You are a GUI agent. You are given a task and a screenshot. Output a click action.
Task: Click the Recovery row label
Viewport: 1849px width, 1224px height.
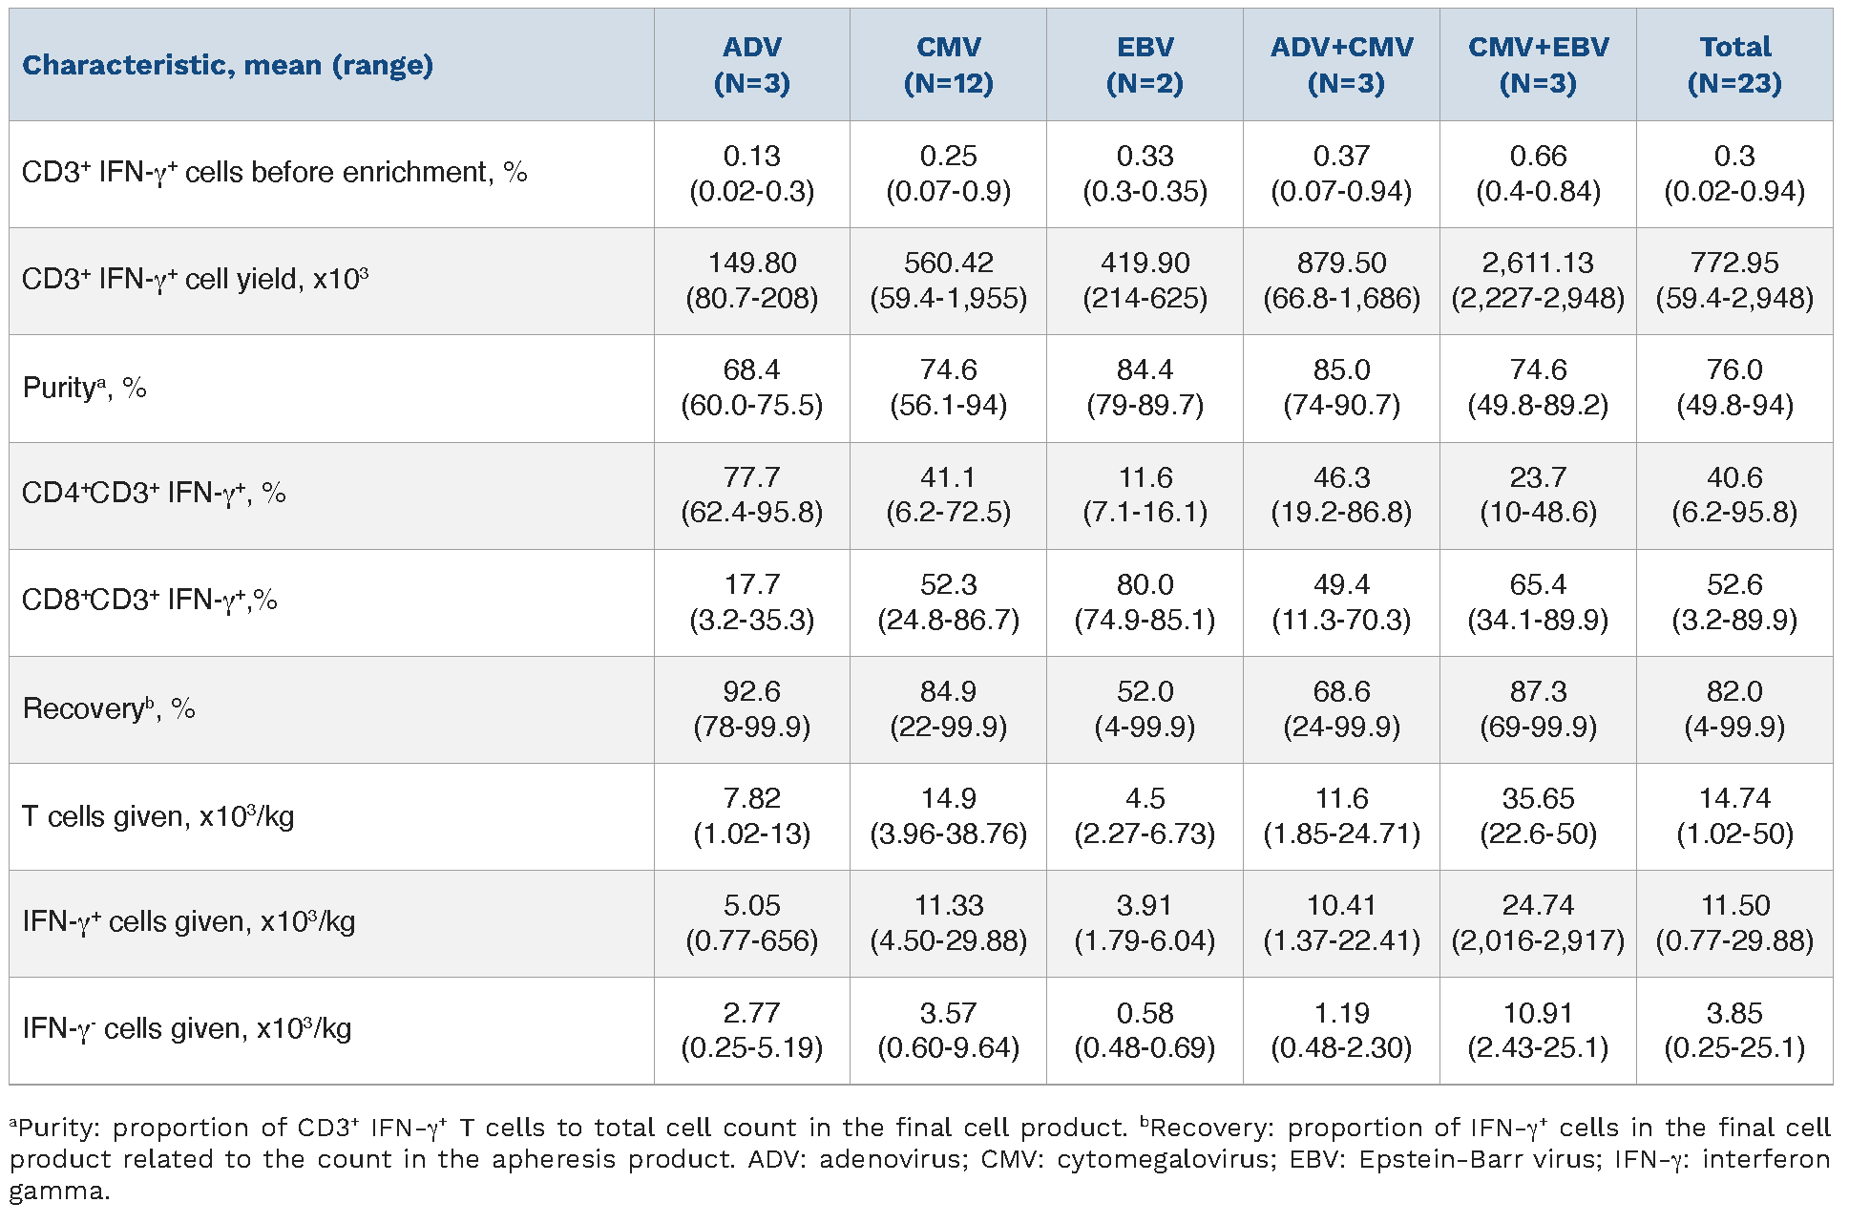[109, 708]
